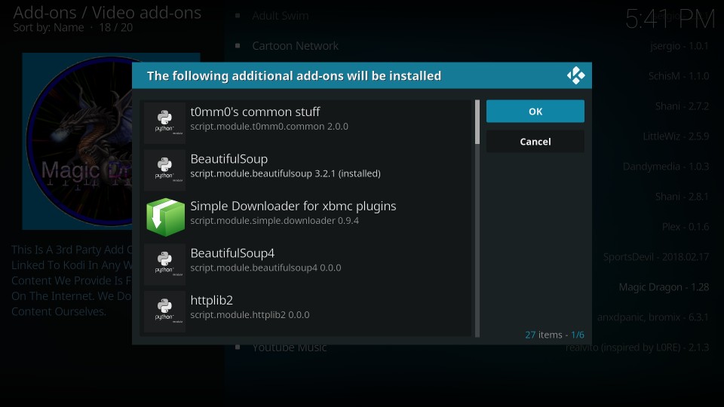Click Cancel in the install dialog
The width and height of the screenshot is (724, 407).
(535, 142)
